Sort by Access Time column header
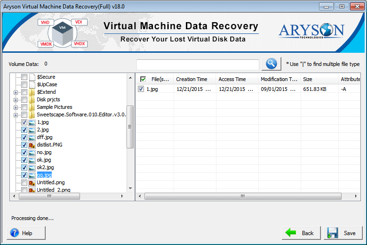The image size is (367, 245). tap(237, 79)
